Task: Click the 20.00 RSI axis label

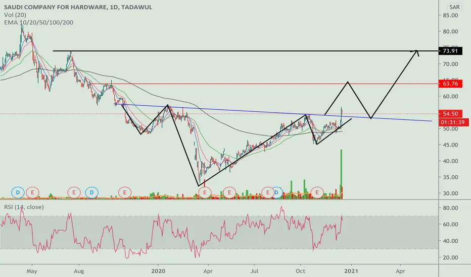Action: (450, 257)
